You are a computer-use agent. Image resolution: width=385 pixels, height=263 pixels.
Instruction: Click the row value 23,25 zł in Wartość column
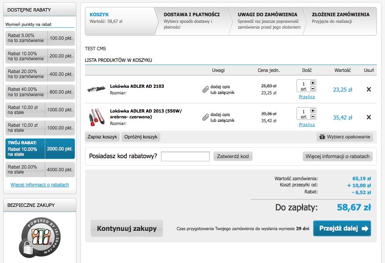click(x=343, y=90)
